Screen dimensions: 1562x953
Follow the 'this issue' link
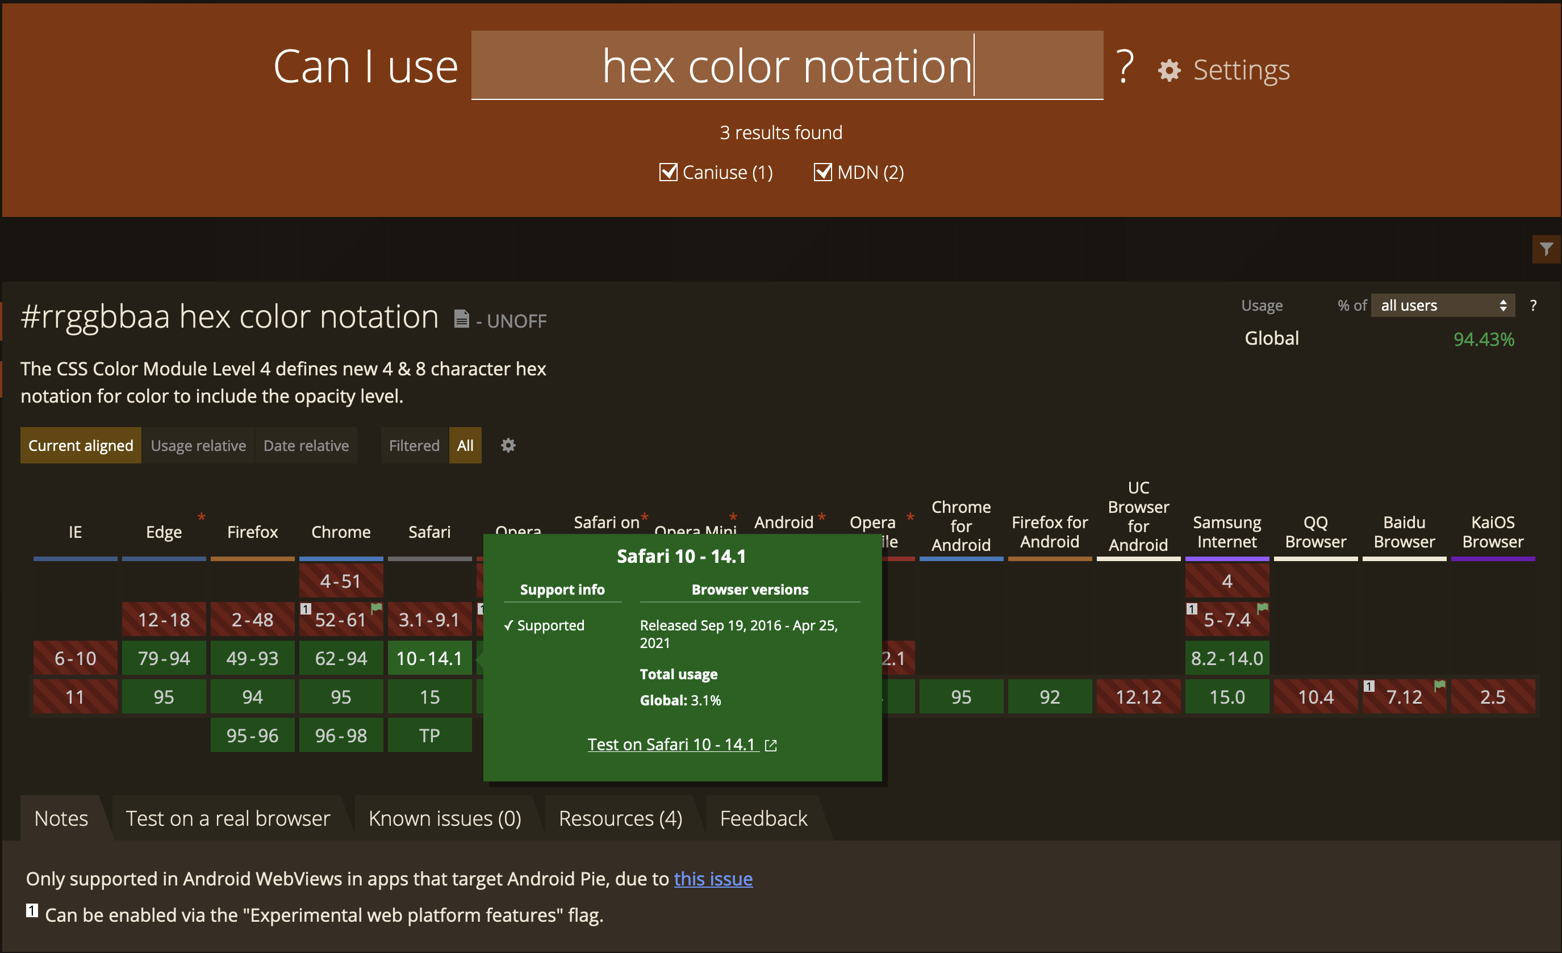(713, 879)
